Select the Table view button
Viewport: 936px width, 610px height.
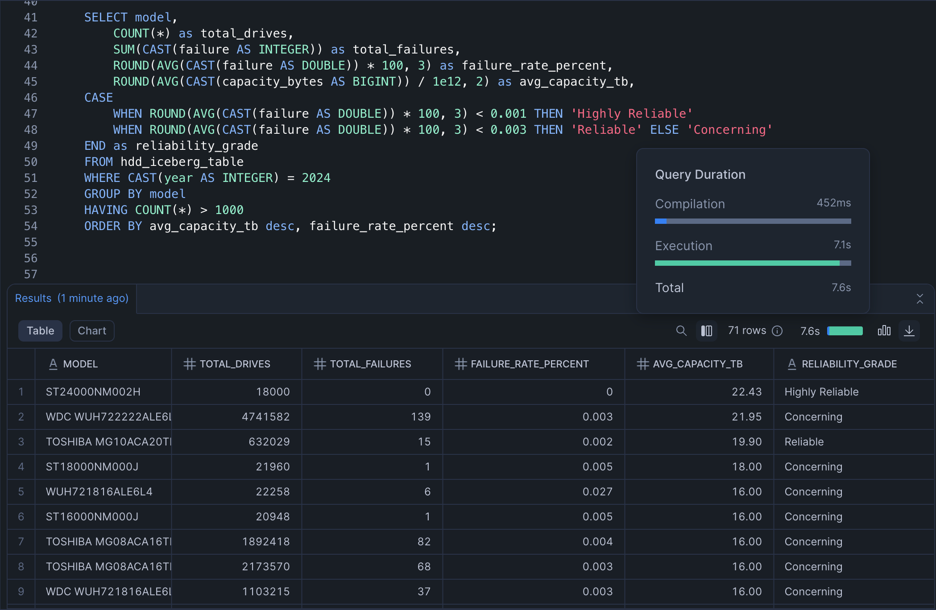(40, 331)
